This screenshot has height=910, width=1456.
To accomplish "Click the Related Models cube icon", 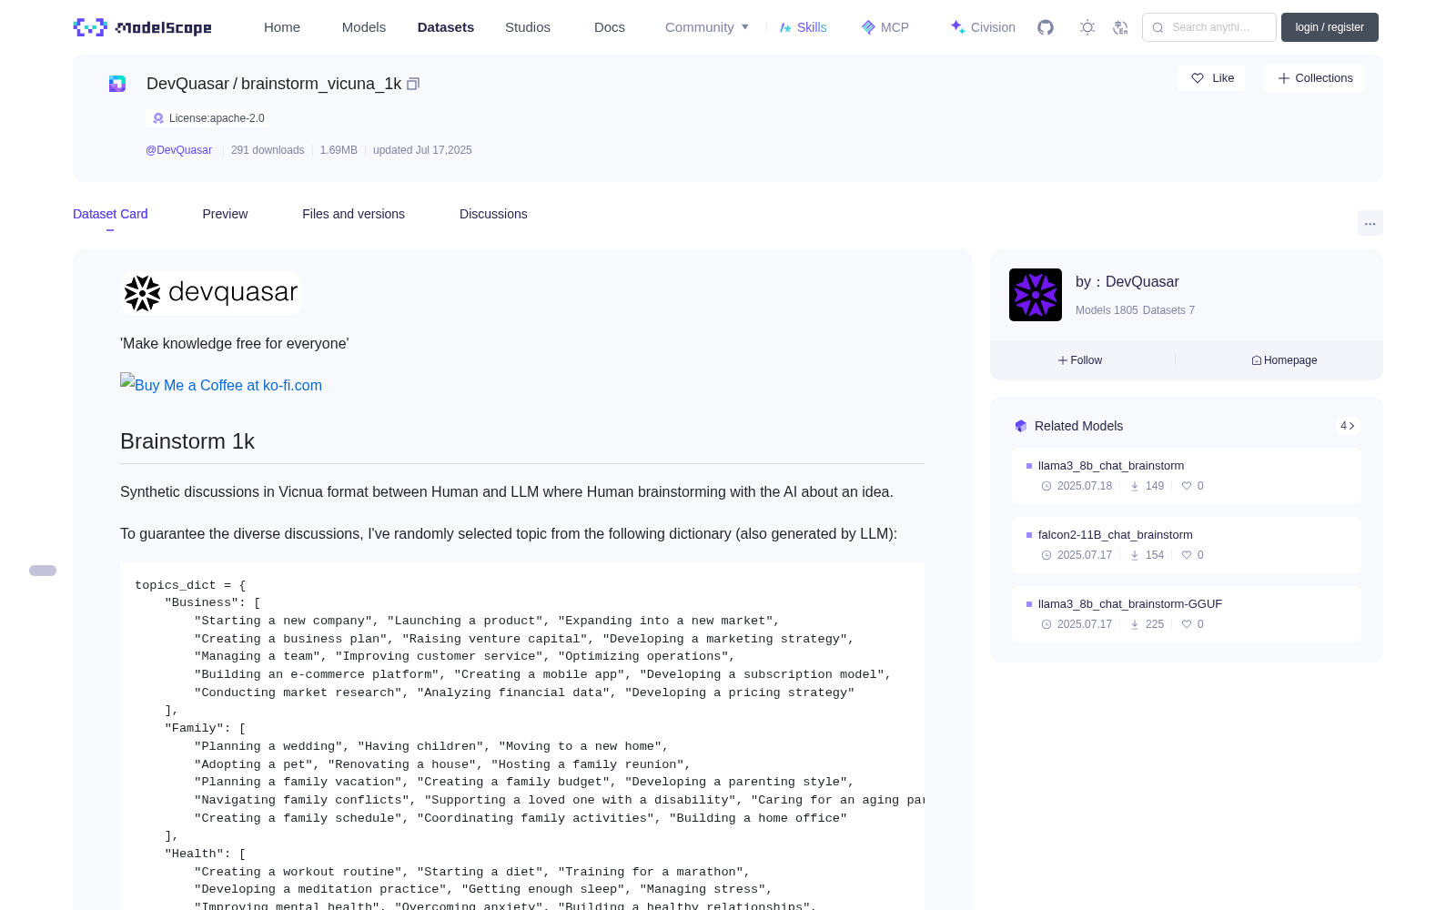I will point(1021,426).
